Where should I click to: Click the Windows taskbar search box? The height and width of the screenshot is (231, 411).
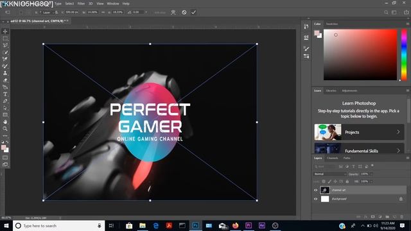(58, 225)
